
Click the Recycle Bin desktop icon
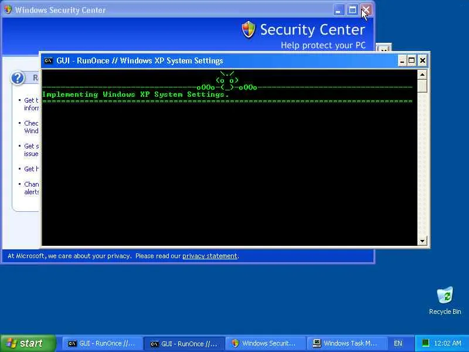point(445,301)
